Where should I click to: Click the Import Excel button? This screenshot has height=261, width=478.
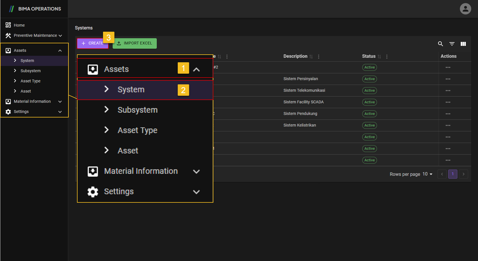pyautogui.click(x=135, y=43)
